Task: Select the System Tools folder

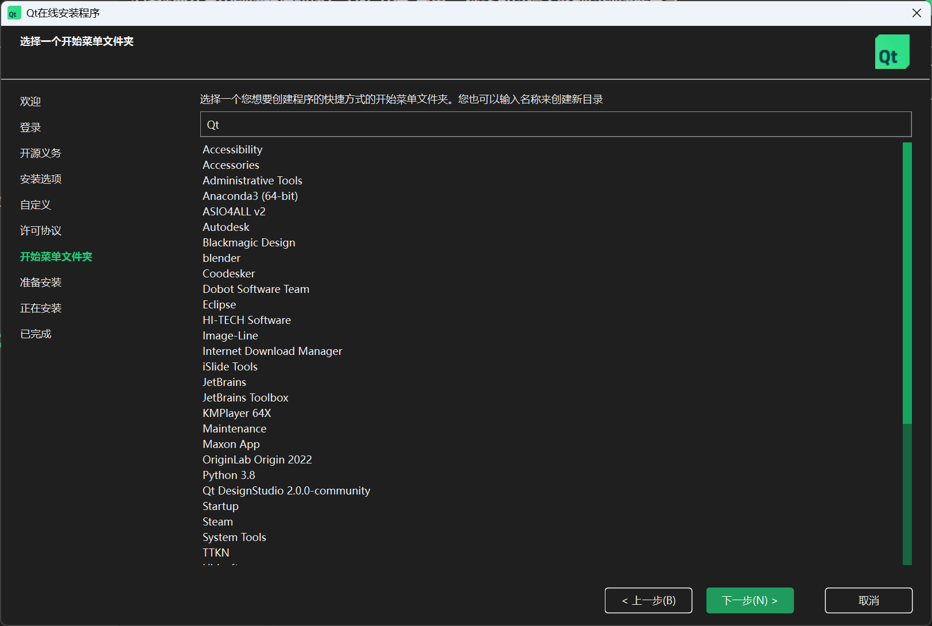Action: coord(234,537)
